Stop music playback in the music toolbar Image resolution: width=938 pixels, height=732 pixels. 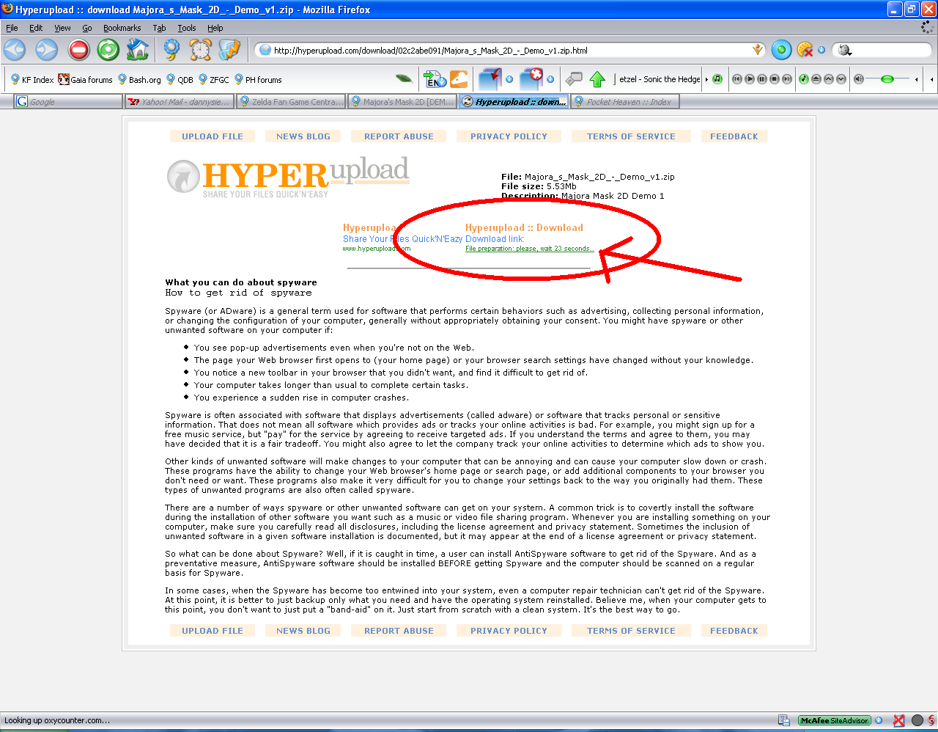click(x=775, y=79)
